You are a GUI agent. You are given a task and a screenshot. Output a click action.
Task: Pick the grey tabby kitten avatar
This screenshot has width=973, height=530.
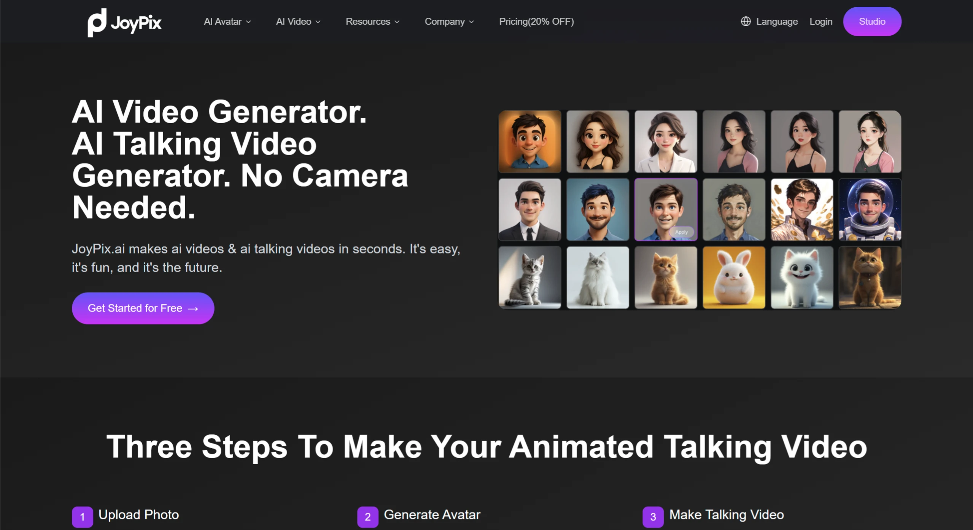529,277
